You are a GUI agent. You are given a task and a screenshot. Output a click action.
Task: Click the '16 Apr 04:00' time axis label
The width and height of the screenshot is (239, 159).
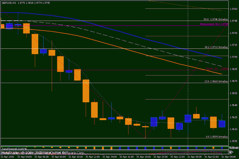click(x=229, y=157)
